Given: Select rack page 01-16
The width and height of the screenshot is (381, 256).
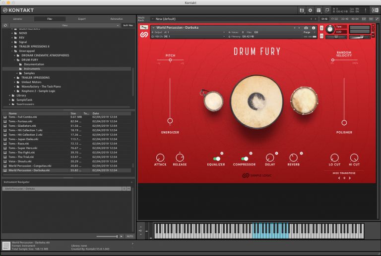Looking at the screenshot, I should pyautogui.click(x=324, y=19).
